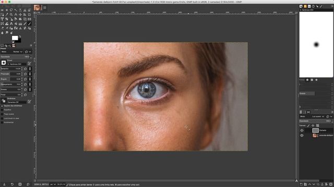This screenshot has width=334, height=187.
Task: Select the Zoom magnifier tool
Action: 11,15
